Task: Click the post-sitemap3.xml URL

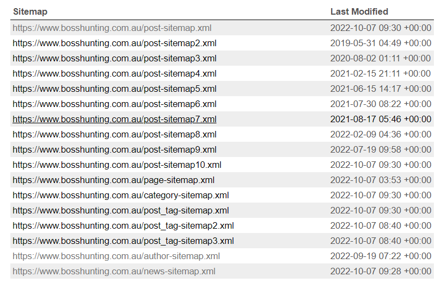Action: 114,58
